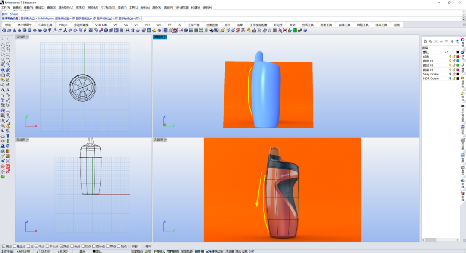466x253 pixels.
Task: Toggle 物件锁点 in status bar
Action: pyautogui.click(x=173, y=251)
